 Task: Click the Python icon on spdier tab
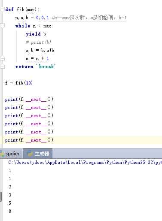[x=2, y=154]
